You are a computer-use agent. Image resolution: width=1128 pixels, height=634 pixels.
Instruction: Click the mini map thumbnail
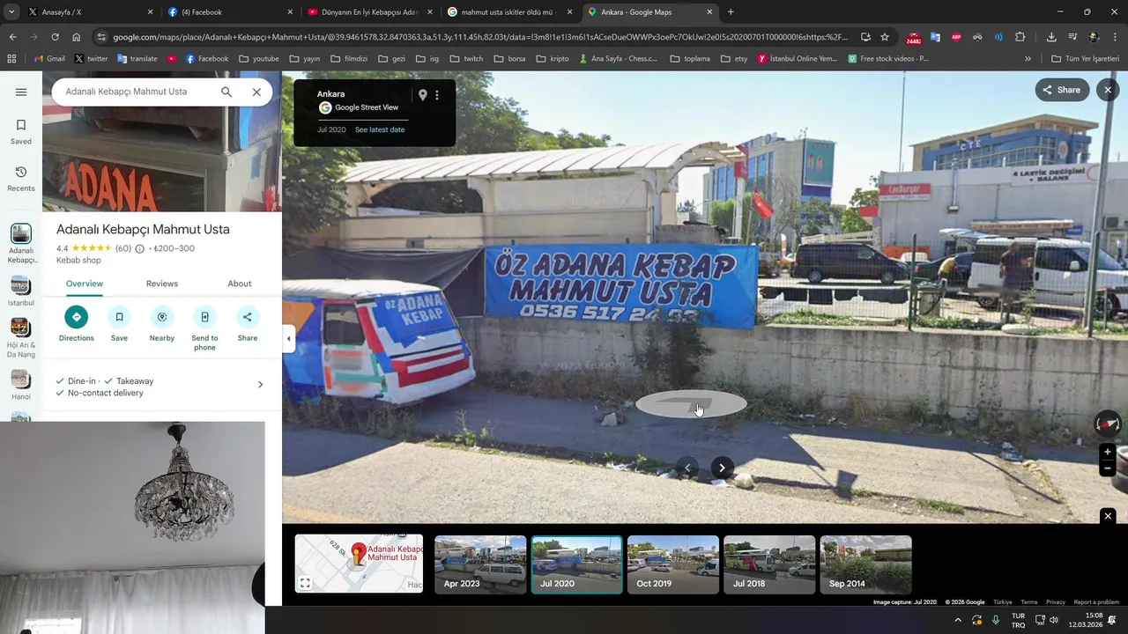(359, 564)
